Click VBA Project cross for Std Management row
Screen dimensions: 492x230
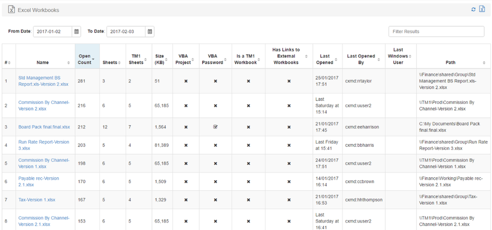click(x=185, y=81)
